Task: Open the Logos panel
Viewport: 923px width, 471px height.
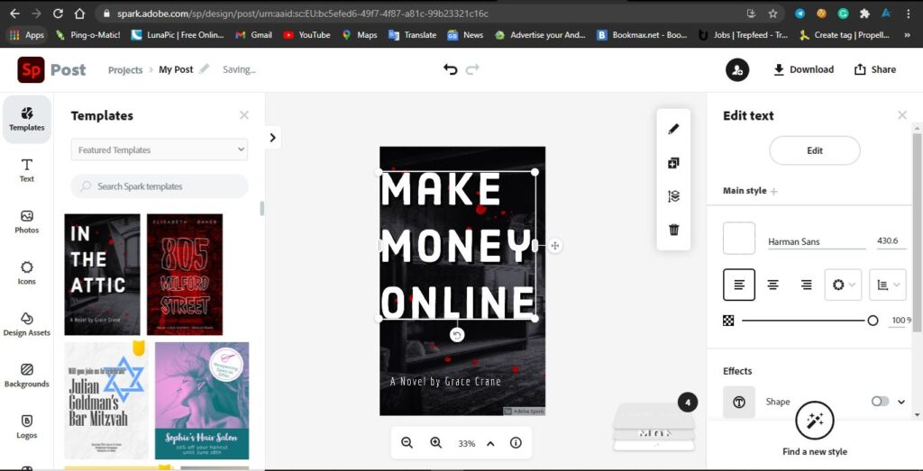Action: coord(26,427)
